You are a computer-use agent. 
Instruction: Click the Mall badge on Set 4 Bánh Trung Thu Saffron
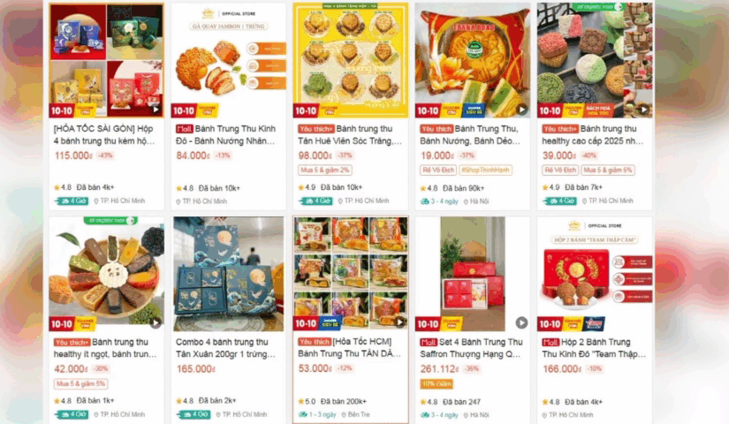point(429,342)
